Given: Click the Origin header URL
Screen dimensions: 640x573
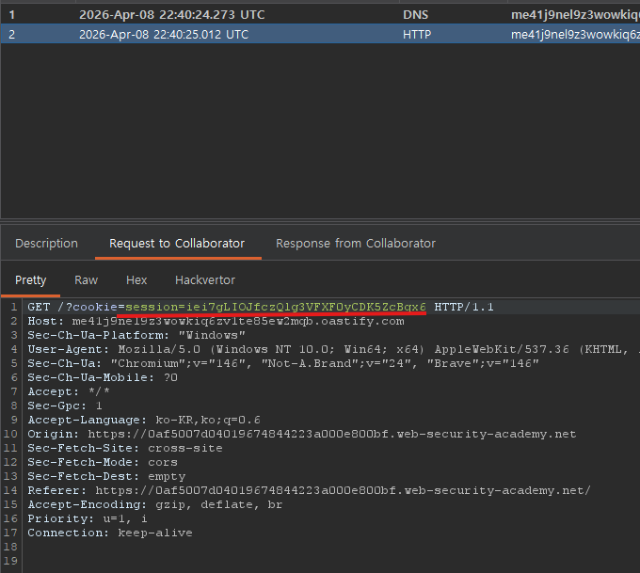Looking at the screenshot, I should point(332,434).
